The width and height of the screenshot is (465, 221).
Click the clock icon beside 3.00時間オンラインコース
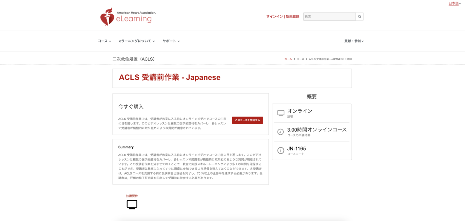click(x=280, y=132)
